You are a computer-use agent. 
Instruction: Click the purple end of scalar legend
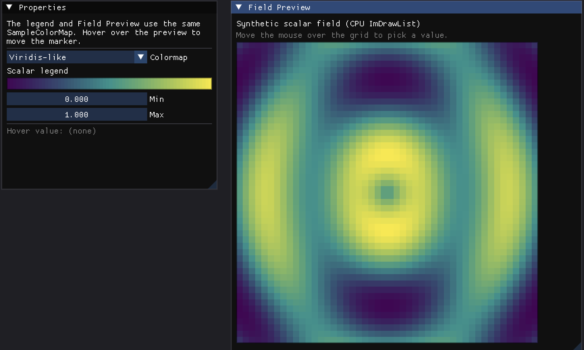pos(13,84)
